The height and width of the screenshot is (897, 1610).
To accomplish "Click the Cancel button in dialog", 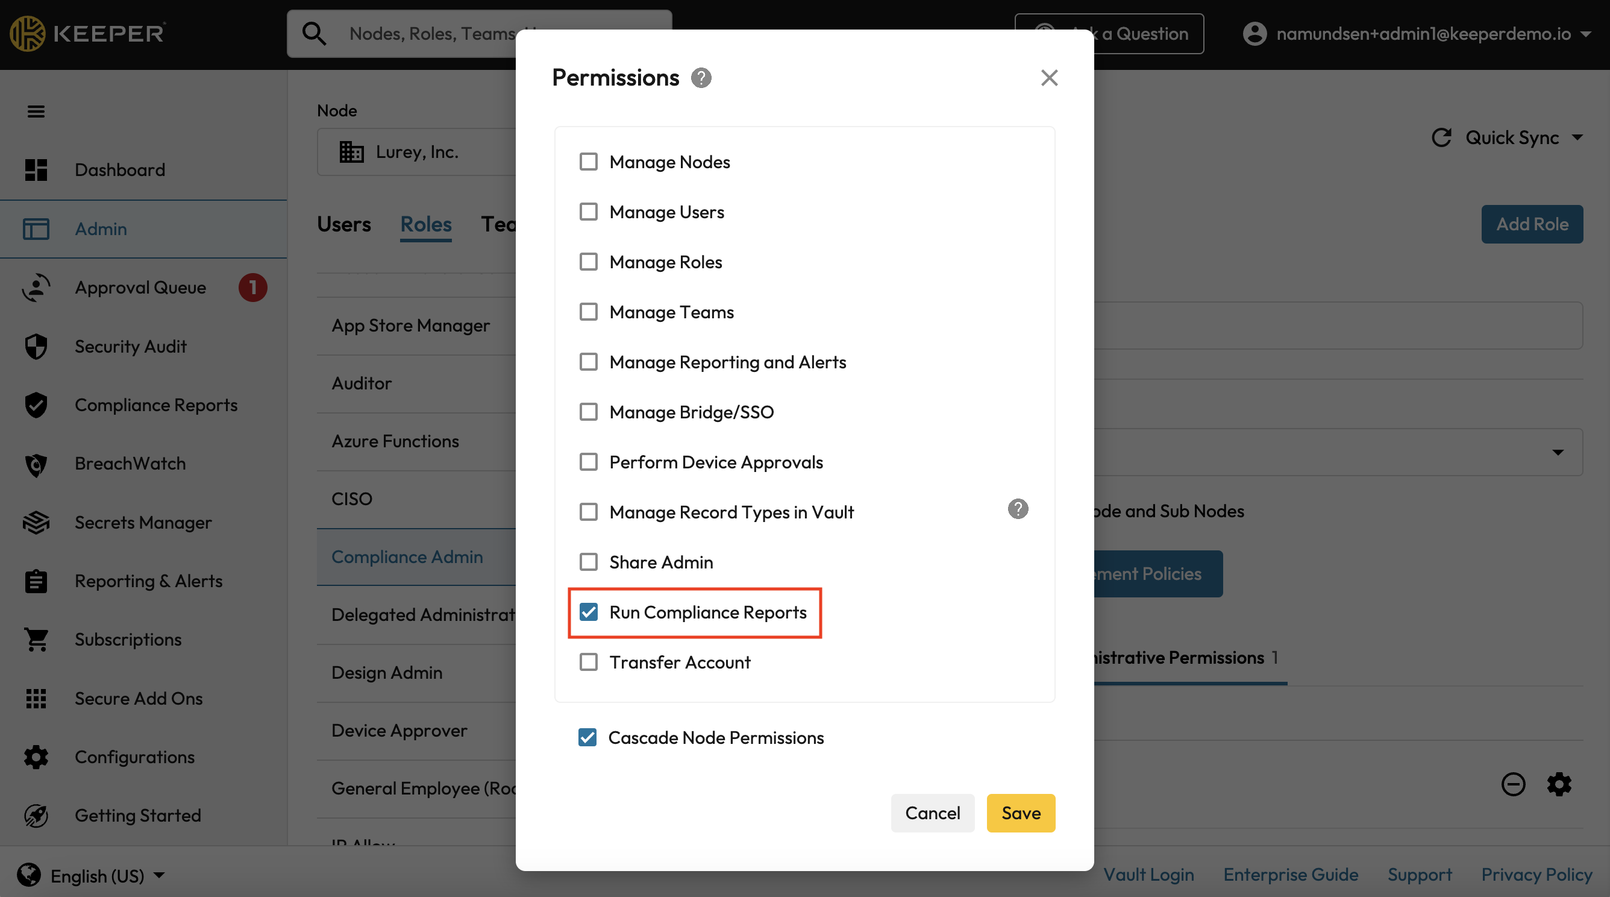I will tap(932, 813).
